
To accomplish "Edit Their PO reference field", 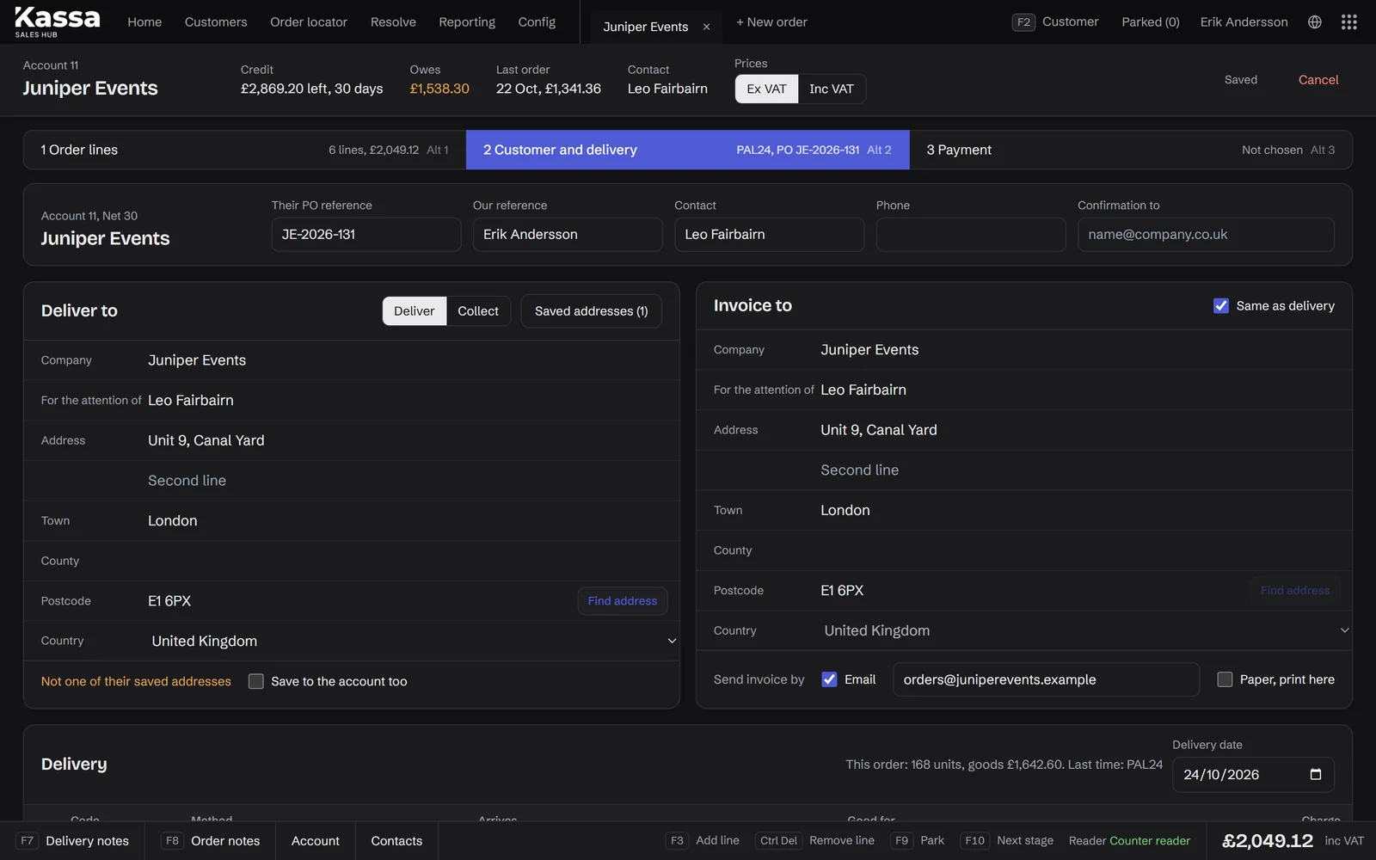I will coord(366,235).
